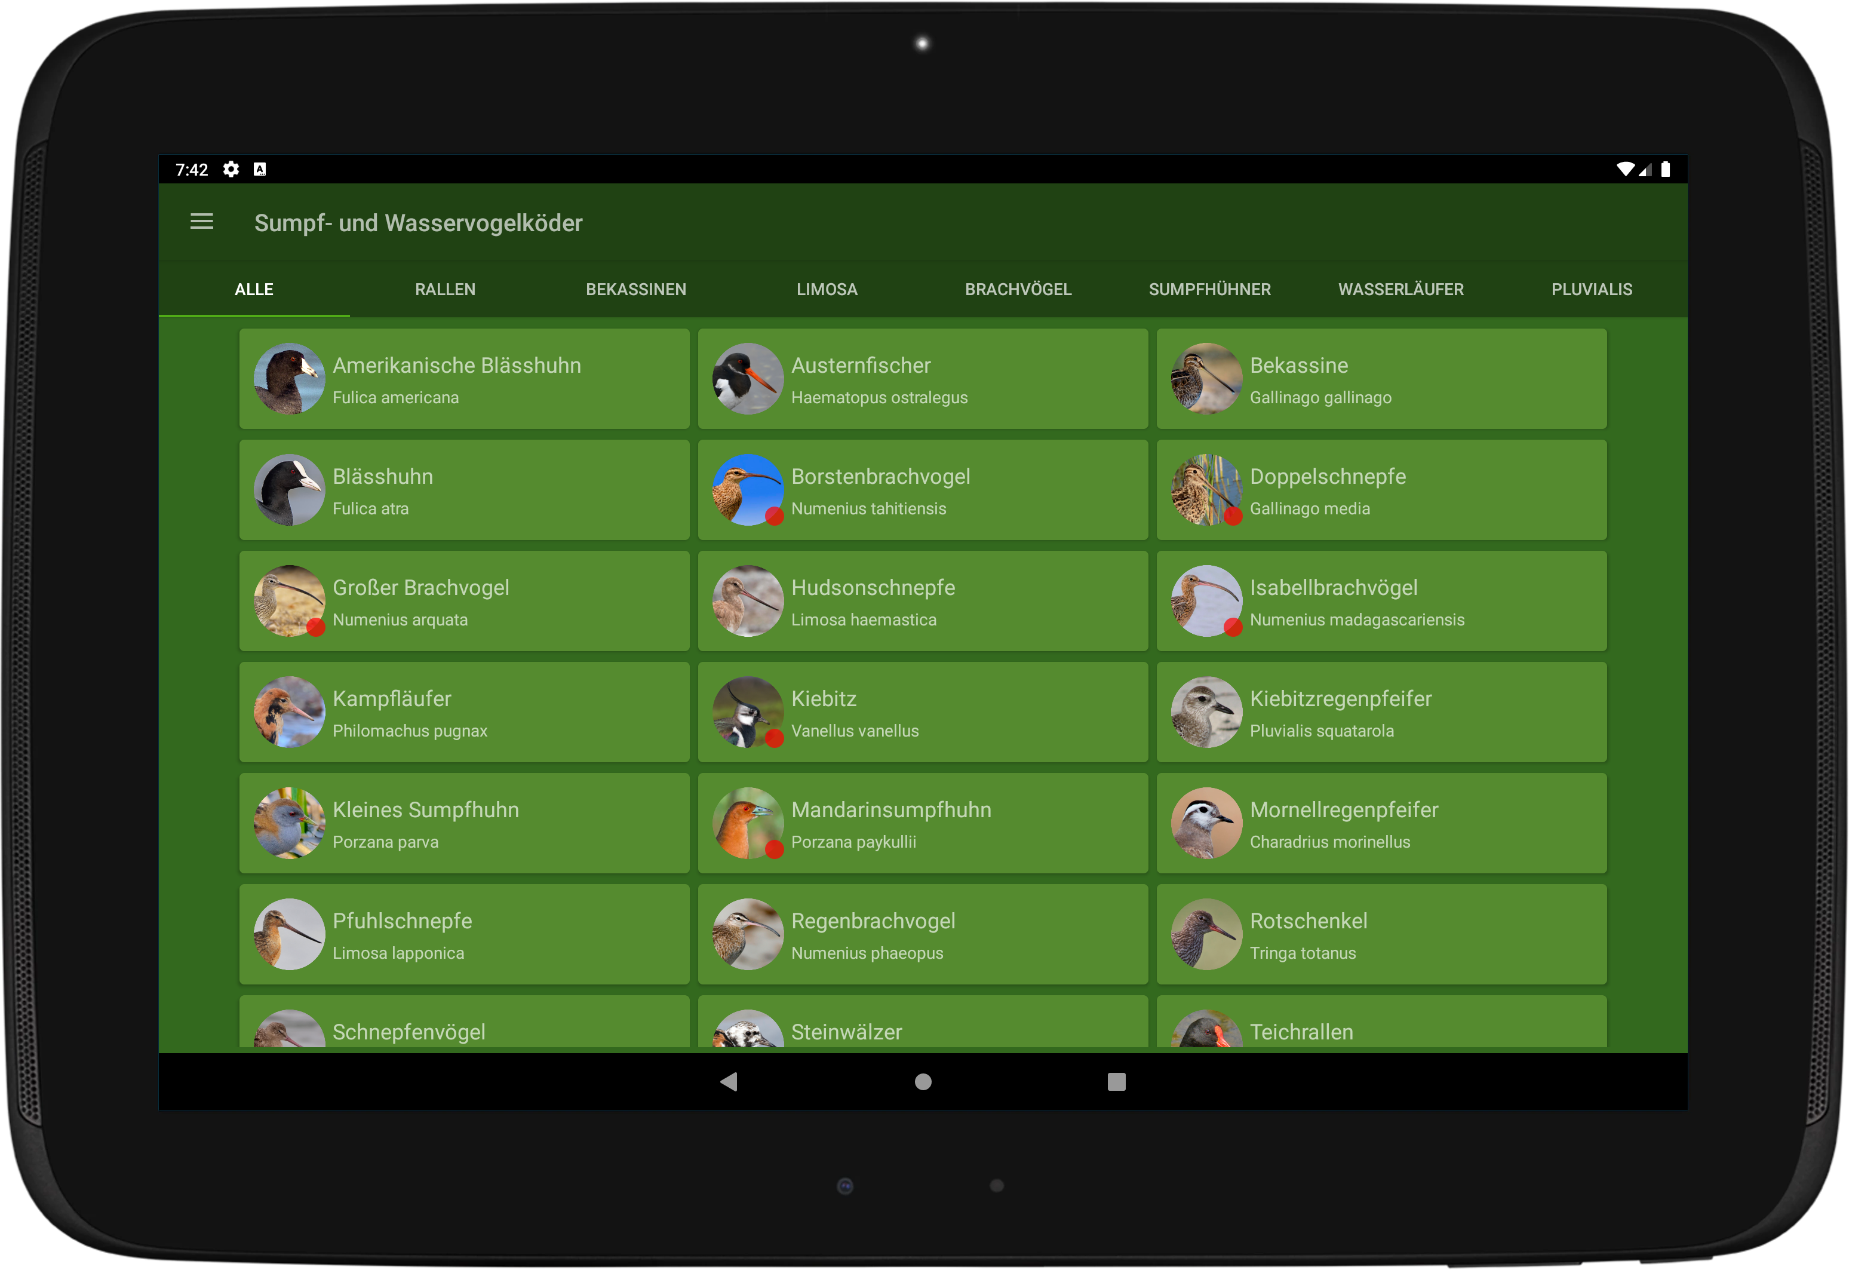Switch to the ALLE tab
Screen dimensions: 1849x1270
coord(254,290)
